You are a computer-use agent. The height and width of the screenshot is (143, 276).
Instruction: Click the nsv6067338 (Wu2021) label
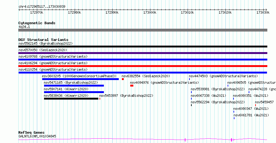(x=208, y=96)
